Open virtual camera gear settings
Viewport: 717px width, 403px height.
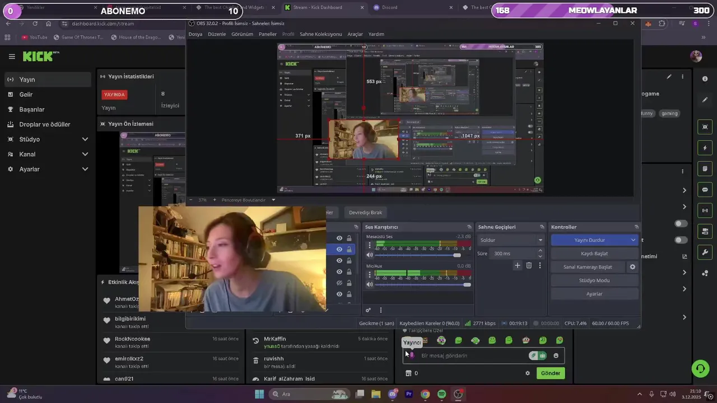pos(632,267)
